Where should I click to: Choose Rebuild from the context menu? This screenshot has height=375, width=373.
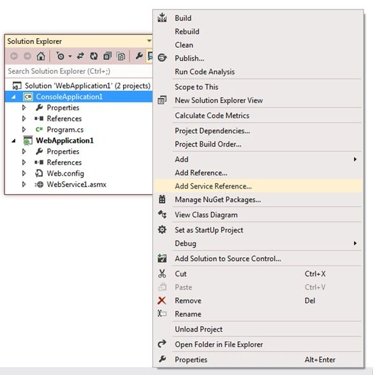258,32
